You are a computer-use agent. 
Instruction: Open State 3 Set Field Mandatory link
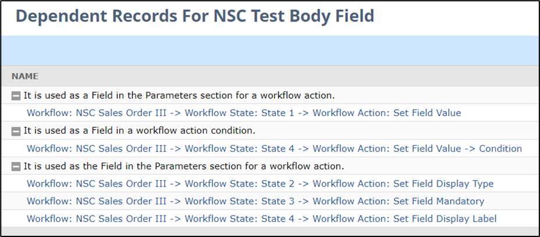tap(255, 202)
